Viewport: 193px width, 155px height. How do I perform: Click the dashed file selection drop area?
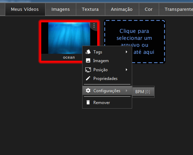tap(134, 42)
